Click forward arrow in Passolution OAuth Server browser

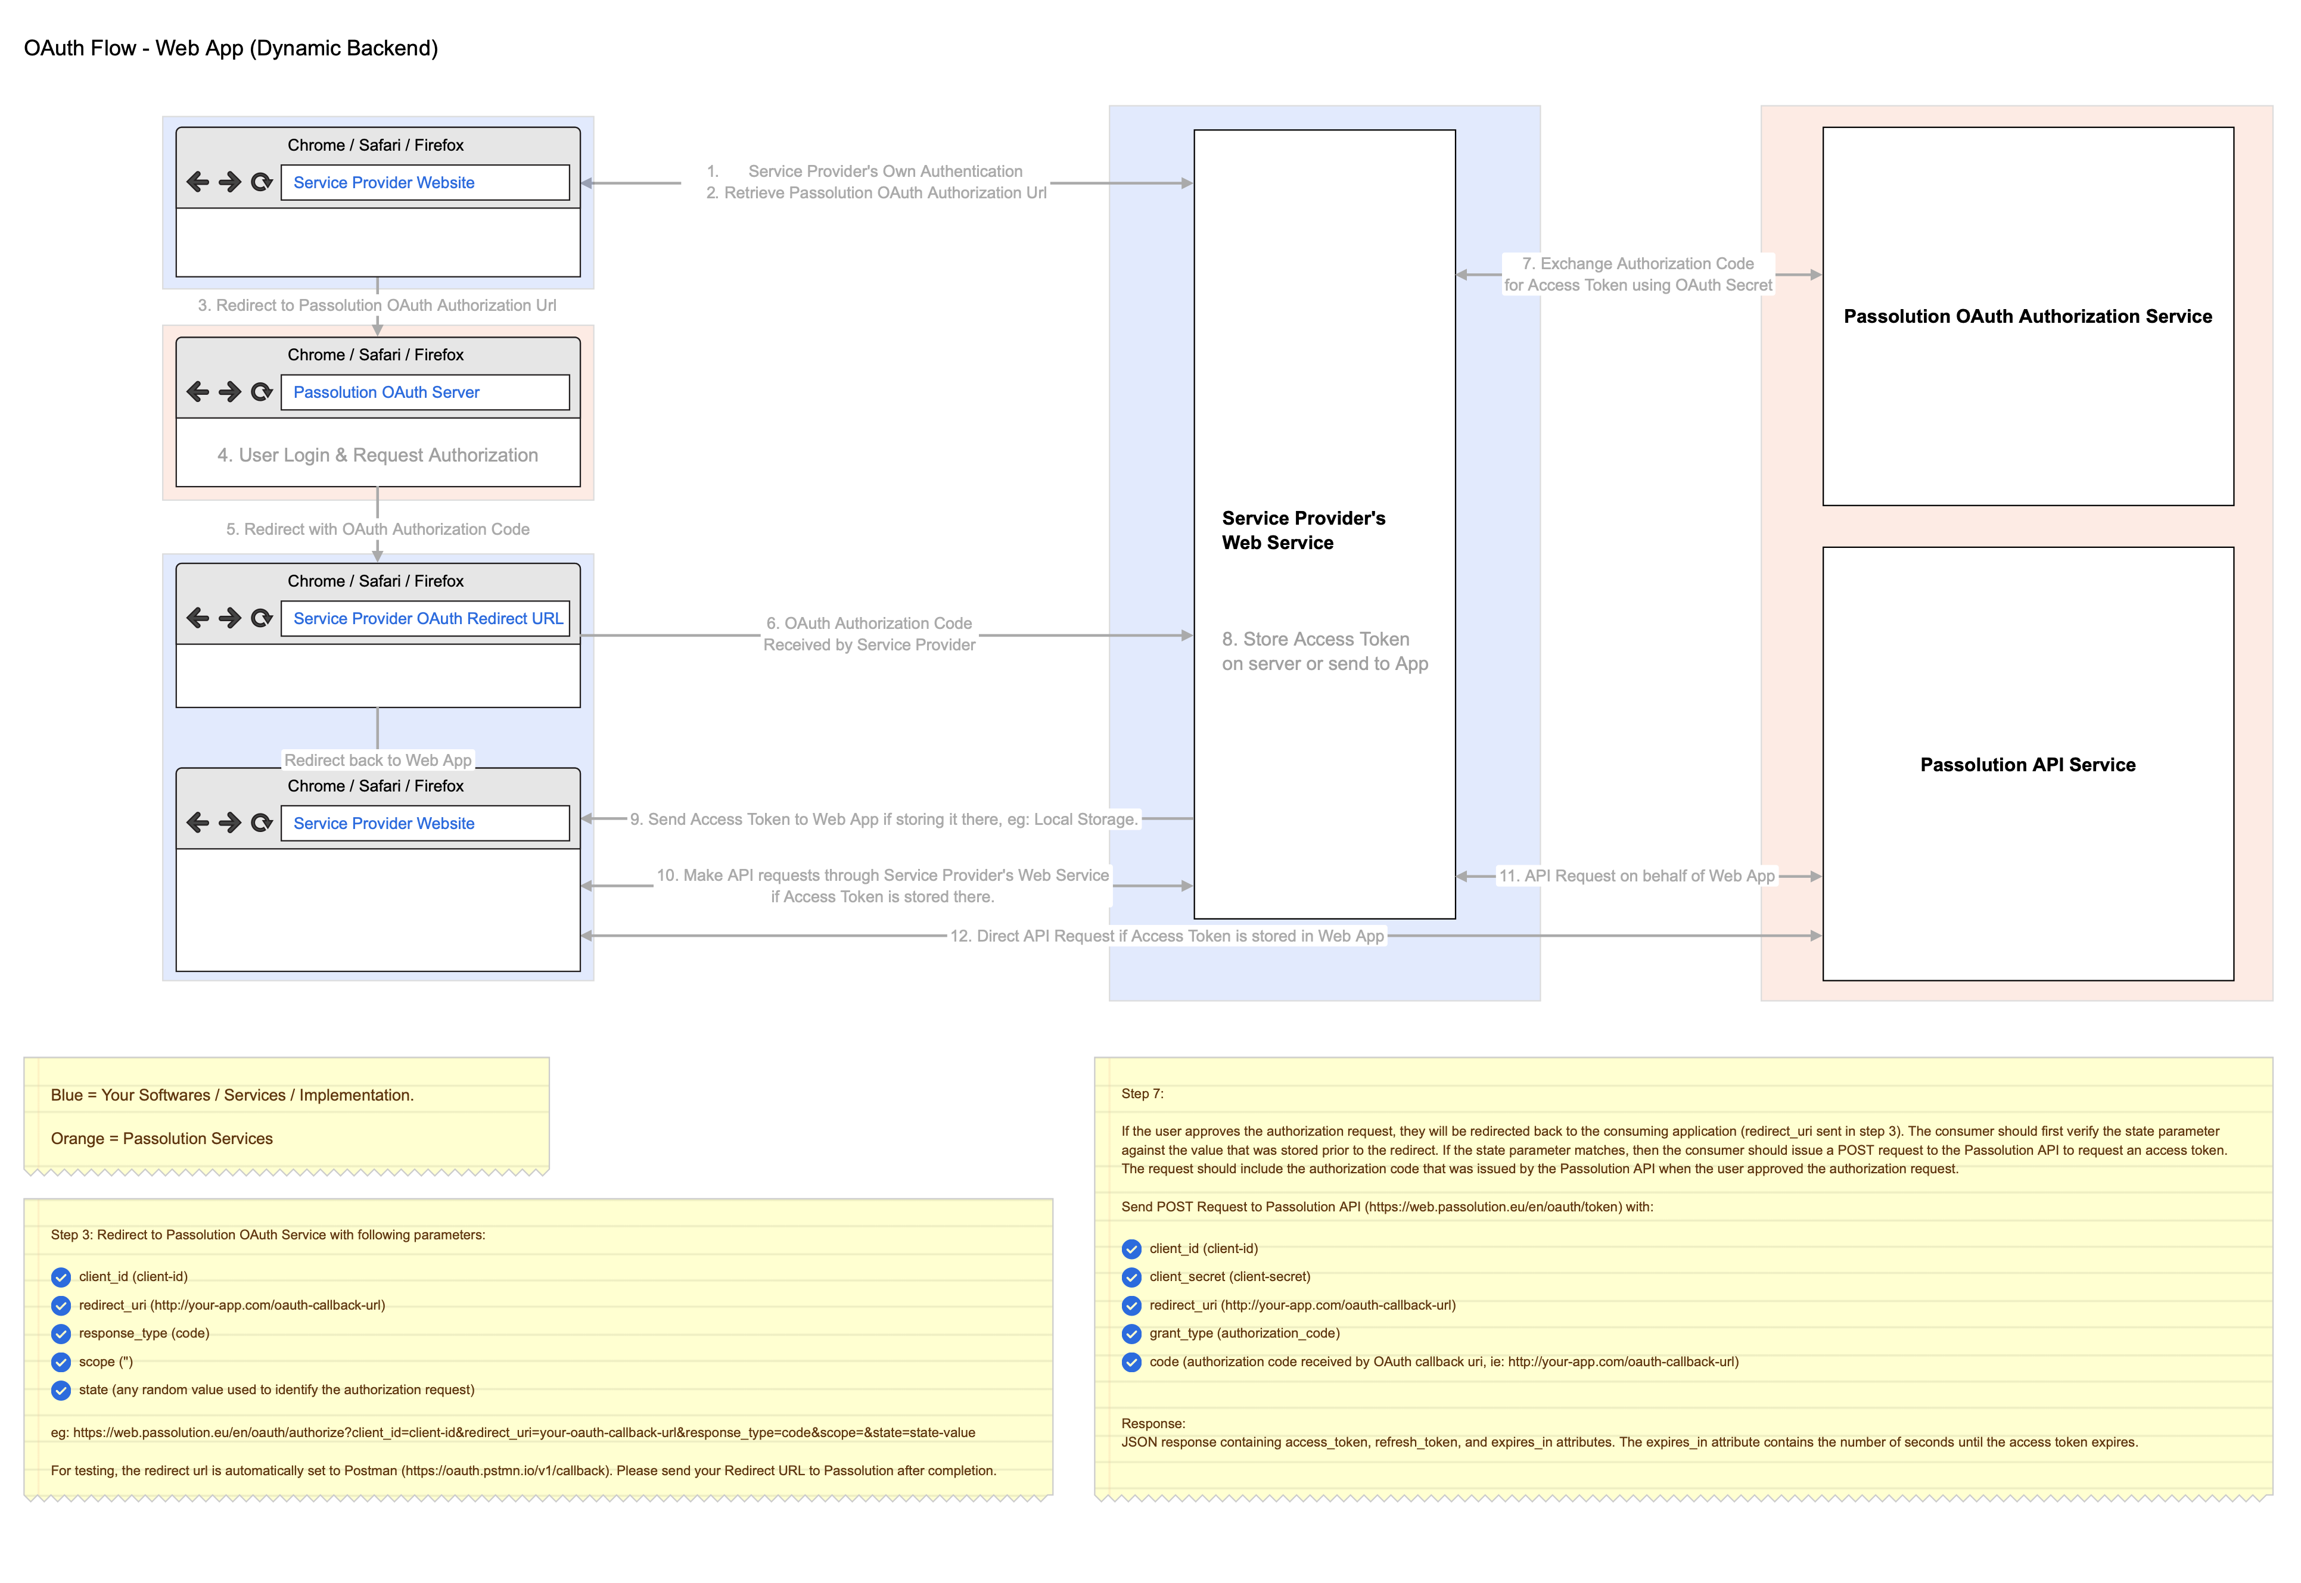(229, 392)
